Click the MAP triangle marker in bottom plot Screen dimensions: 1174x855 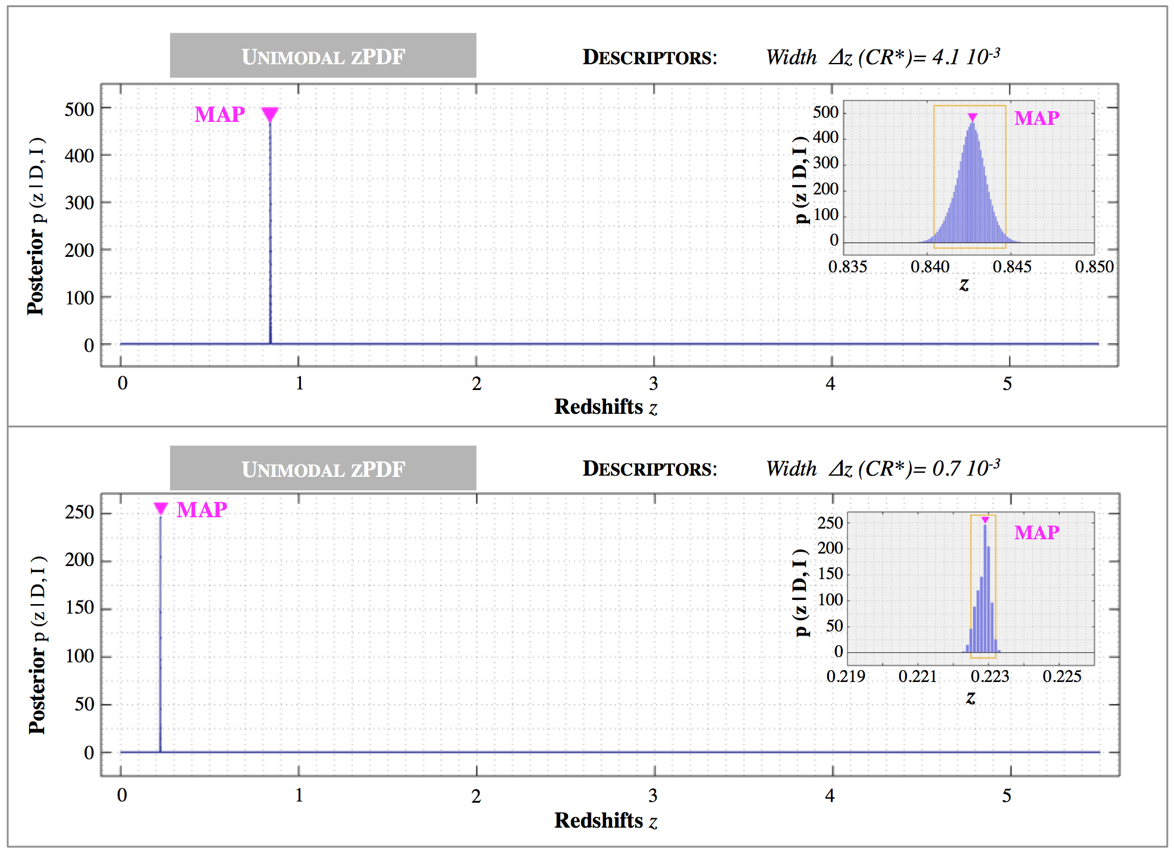161,508
